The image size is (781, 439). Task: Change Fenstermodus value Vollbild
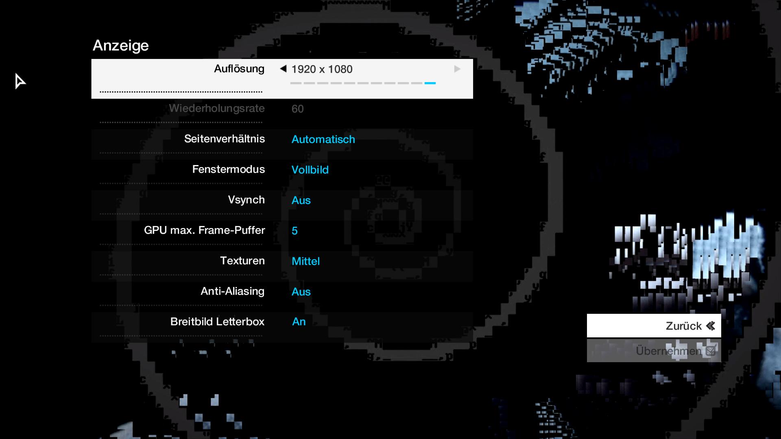coord(310,170)
